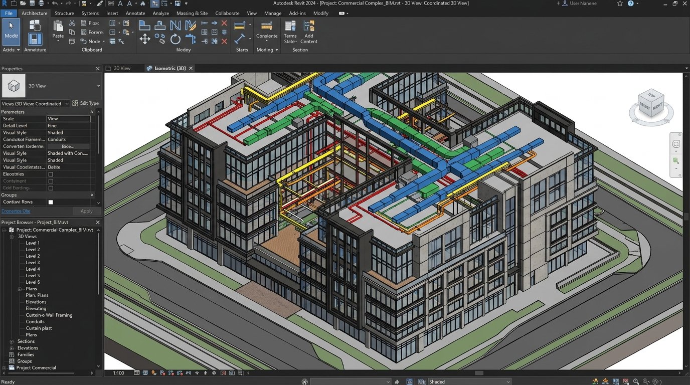This screenshot has height=385, width=690.
Task: Open the Structure ribbon tab
Action: (x=64, y=14)
